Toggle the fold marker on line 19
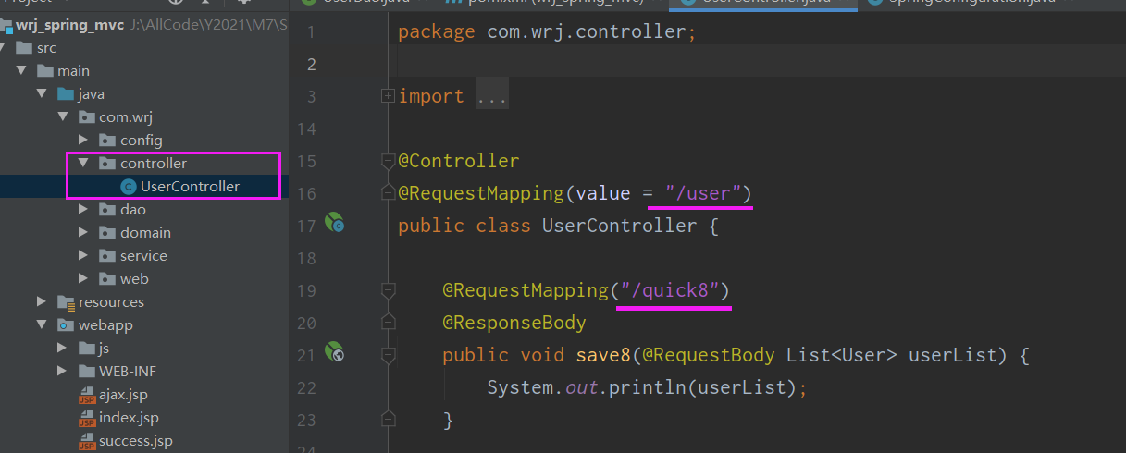Screen dimensions: 1126x453 tap(388, 290)
